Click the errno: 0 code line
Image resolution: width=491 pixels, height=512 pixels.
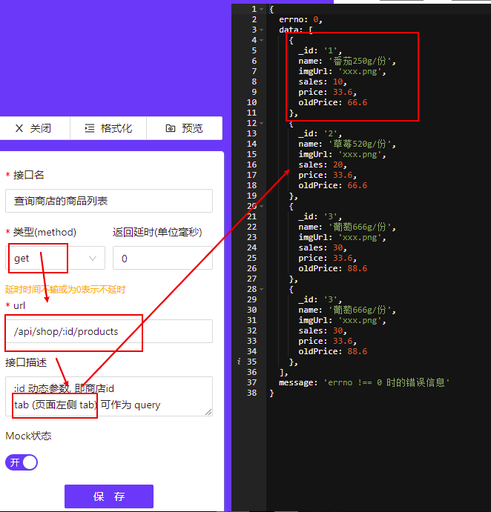pos(300,19)
